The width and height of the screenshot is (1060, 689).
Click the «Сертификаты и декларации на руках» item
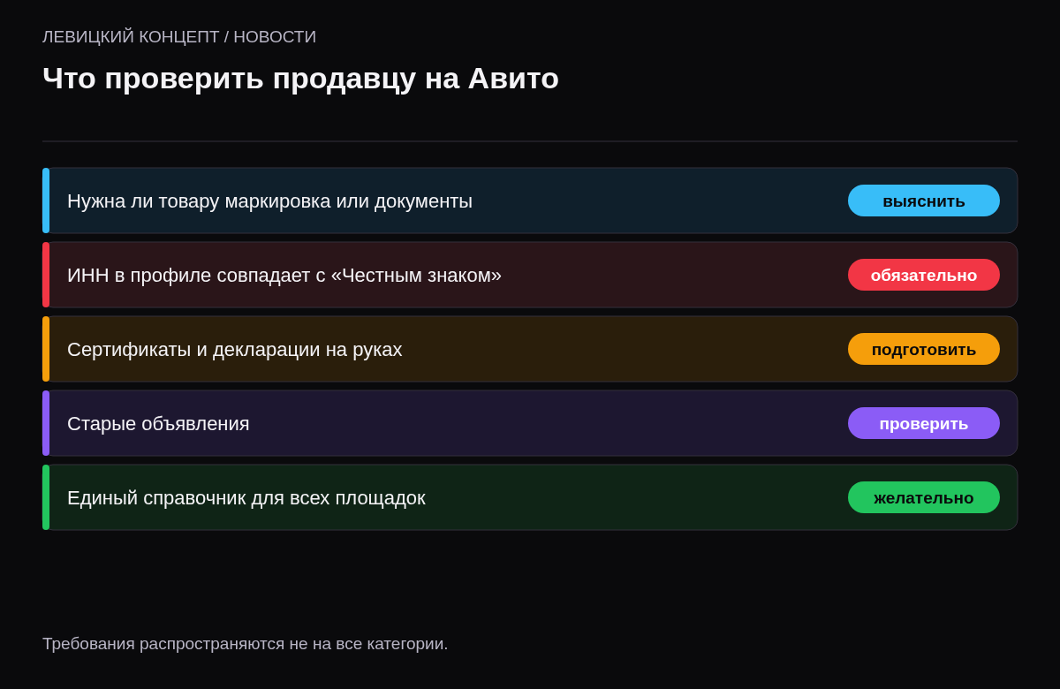pyautogui.click(x=530, y=349)
